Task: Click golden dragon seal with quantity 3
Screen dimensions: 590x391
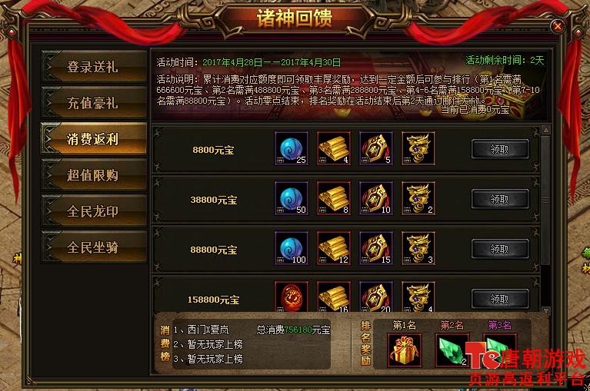Action: tap(418, 248)
